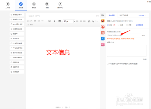The image size is (151, 109).
Task: Switch to the 发布平台管理 tab
Action: (124, 15)
